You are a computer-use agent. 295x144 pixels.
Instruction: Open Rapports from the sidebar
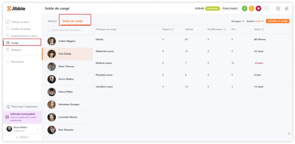14,50
